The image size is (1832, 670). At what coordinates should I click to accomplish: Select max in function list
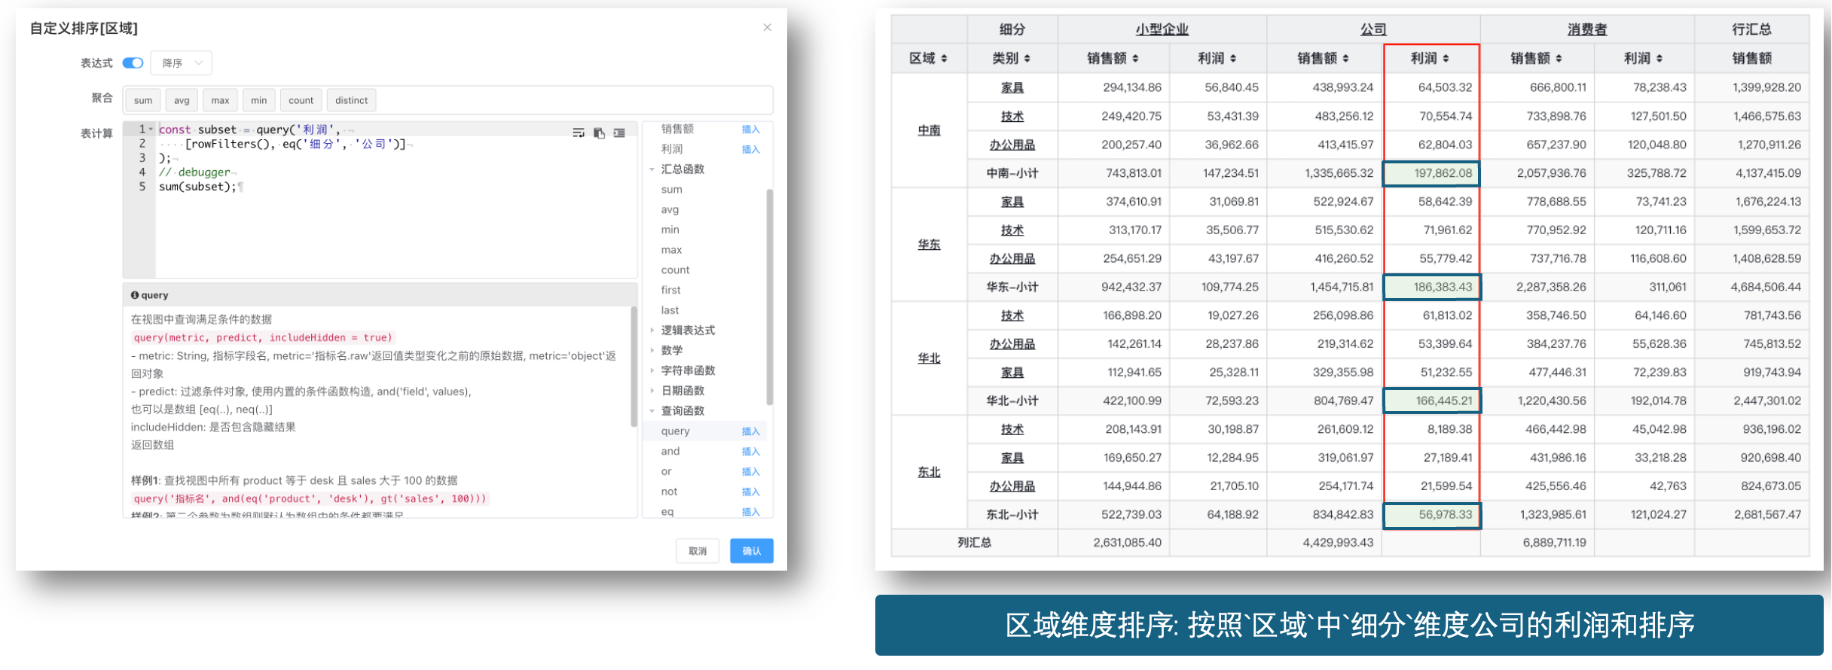coord(671,250)
